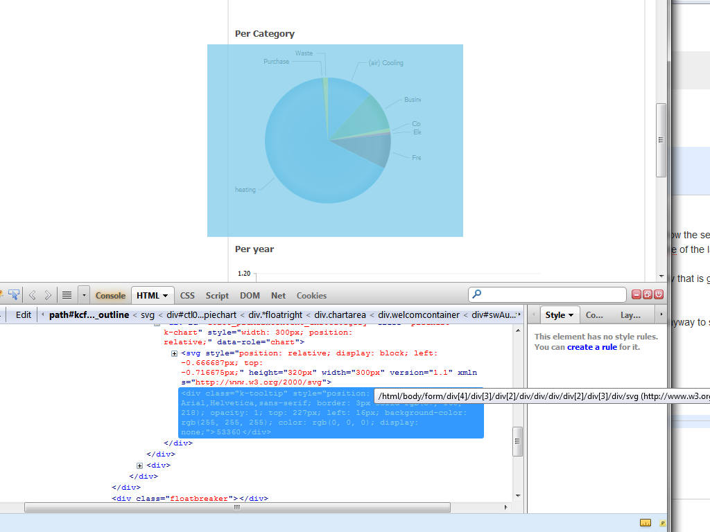710x532 pixels.
Task: Click the page vertical scrollbar thumb
Action: (x=661, y=140)
